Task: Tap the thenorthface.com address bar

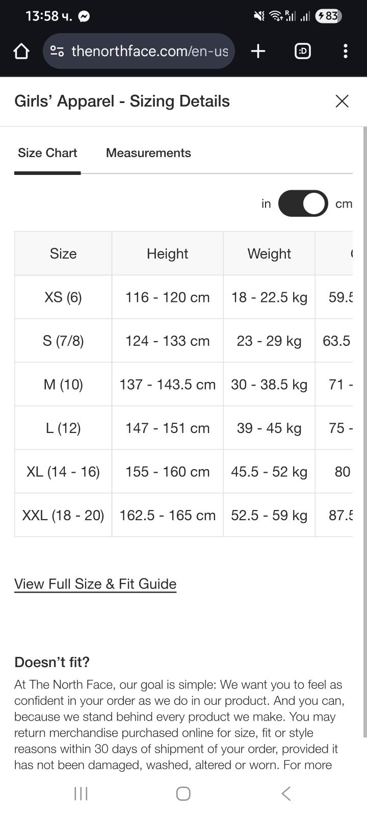Action: (x=139, y=51)
